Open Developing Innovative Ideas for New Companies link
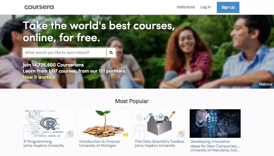 tap(215, 144)
